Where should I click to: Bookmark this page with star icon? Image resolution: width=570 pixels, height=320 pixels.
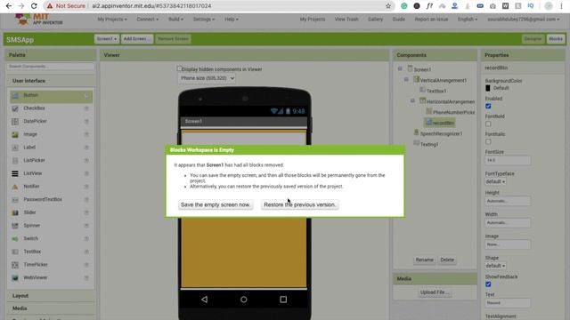point(388,6)
